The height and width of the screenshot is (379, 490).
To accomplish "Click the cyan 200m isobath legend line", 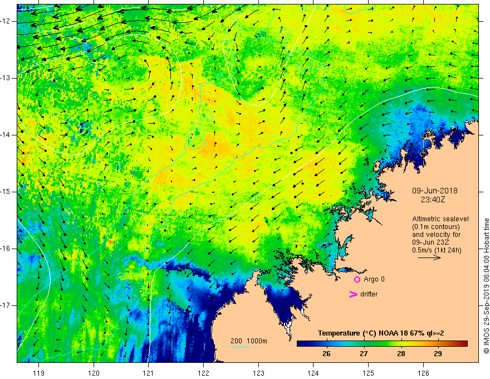I will coord(239,347).
